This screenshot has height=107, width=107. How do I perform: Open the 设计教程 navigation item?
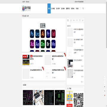point(53,9)
